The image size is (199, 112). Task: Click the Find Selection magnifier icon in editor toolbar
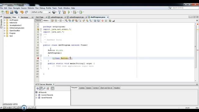(x=66, y=21)
